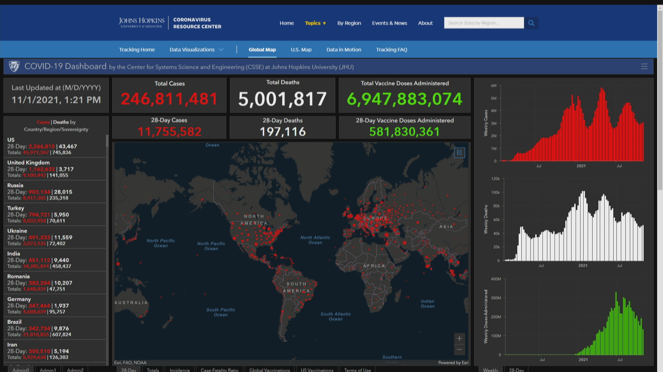
Task: Select the Germany row
Action: point(55,305)
